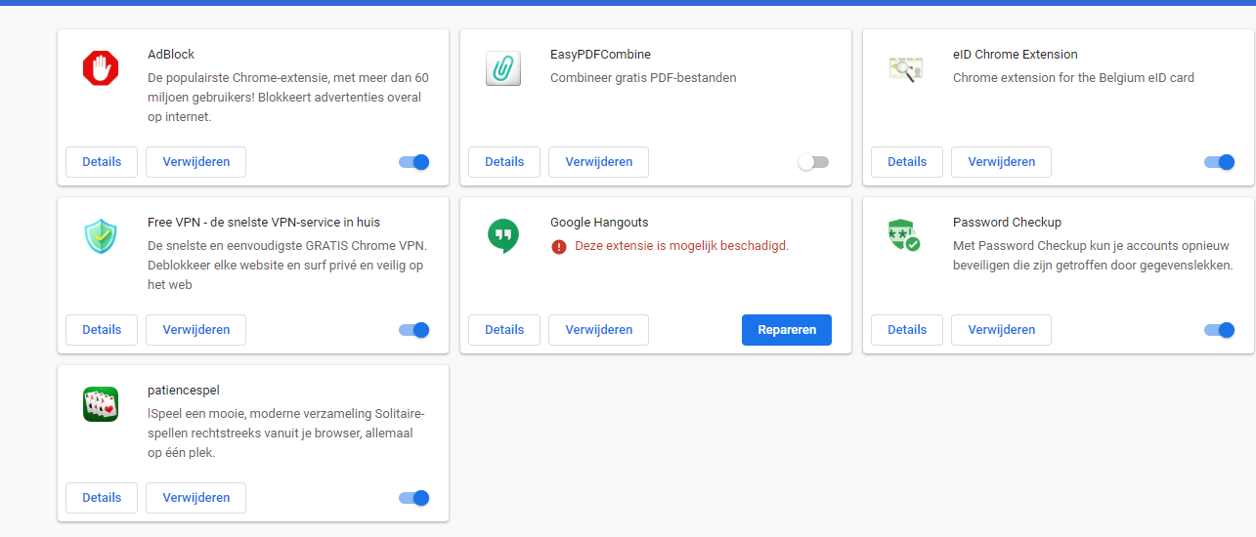The image size is (1256, 537).
Task: Enable the EasyPDFCombine extension toggle
Action: pos(813,162)
